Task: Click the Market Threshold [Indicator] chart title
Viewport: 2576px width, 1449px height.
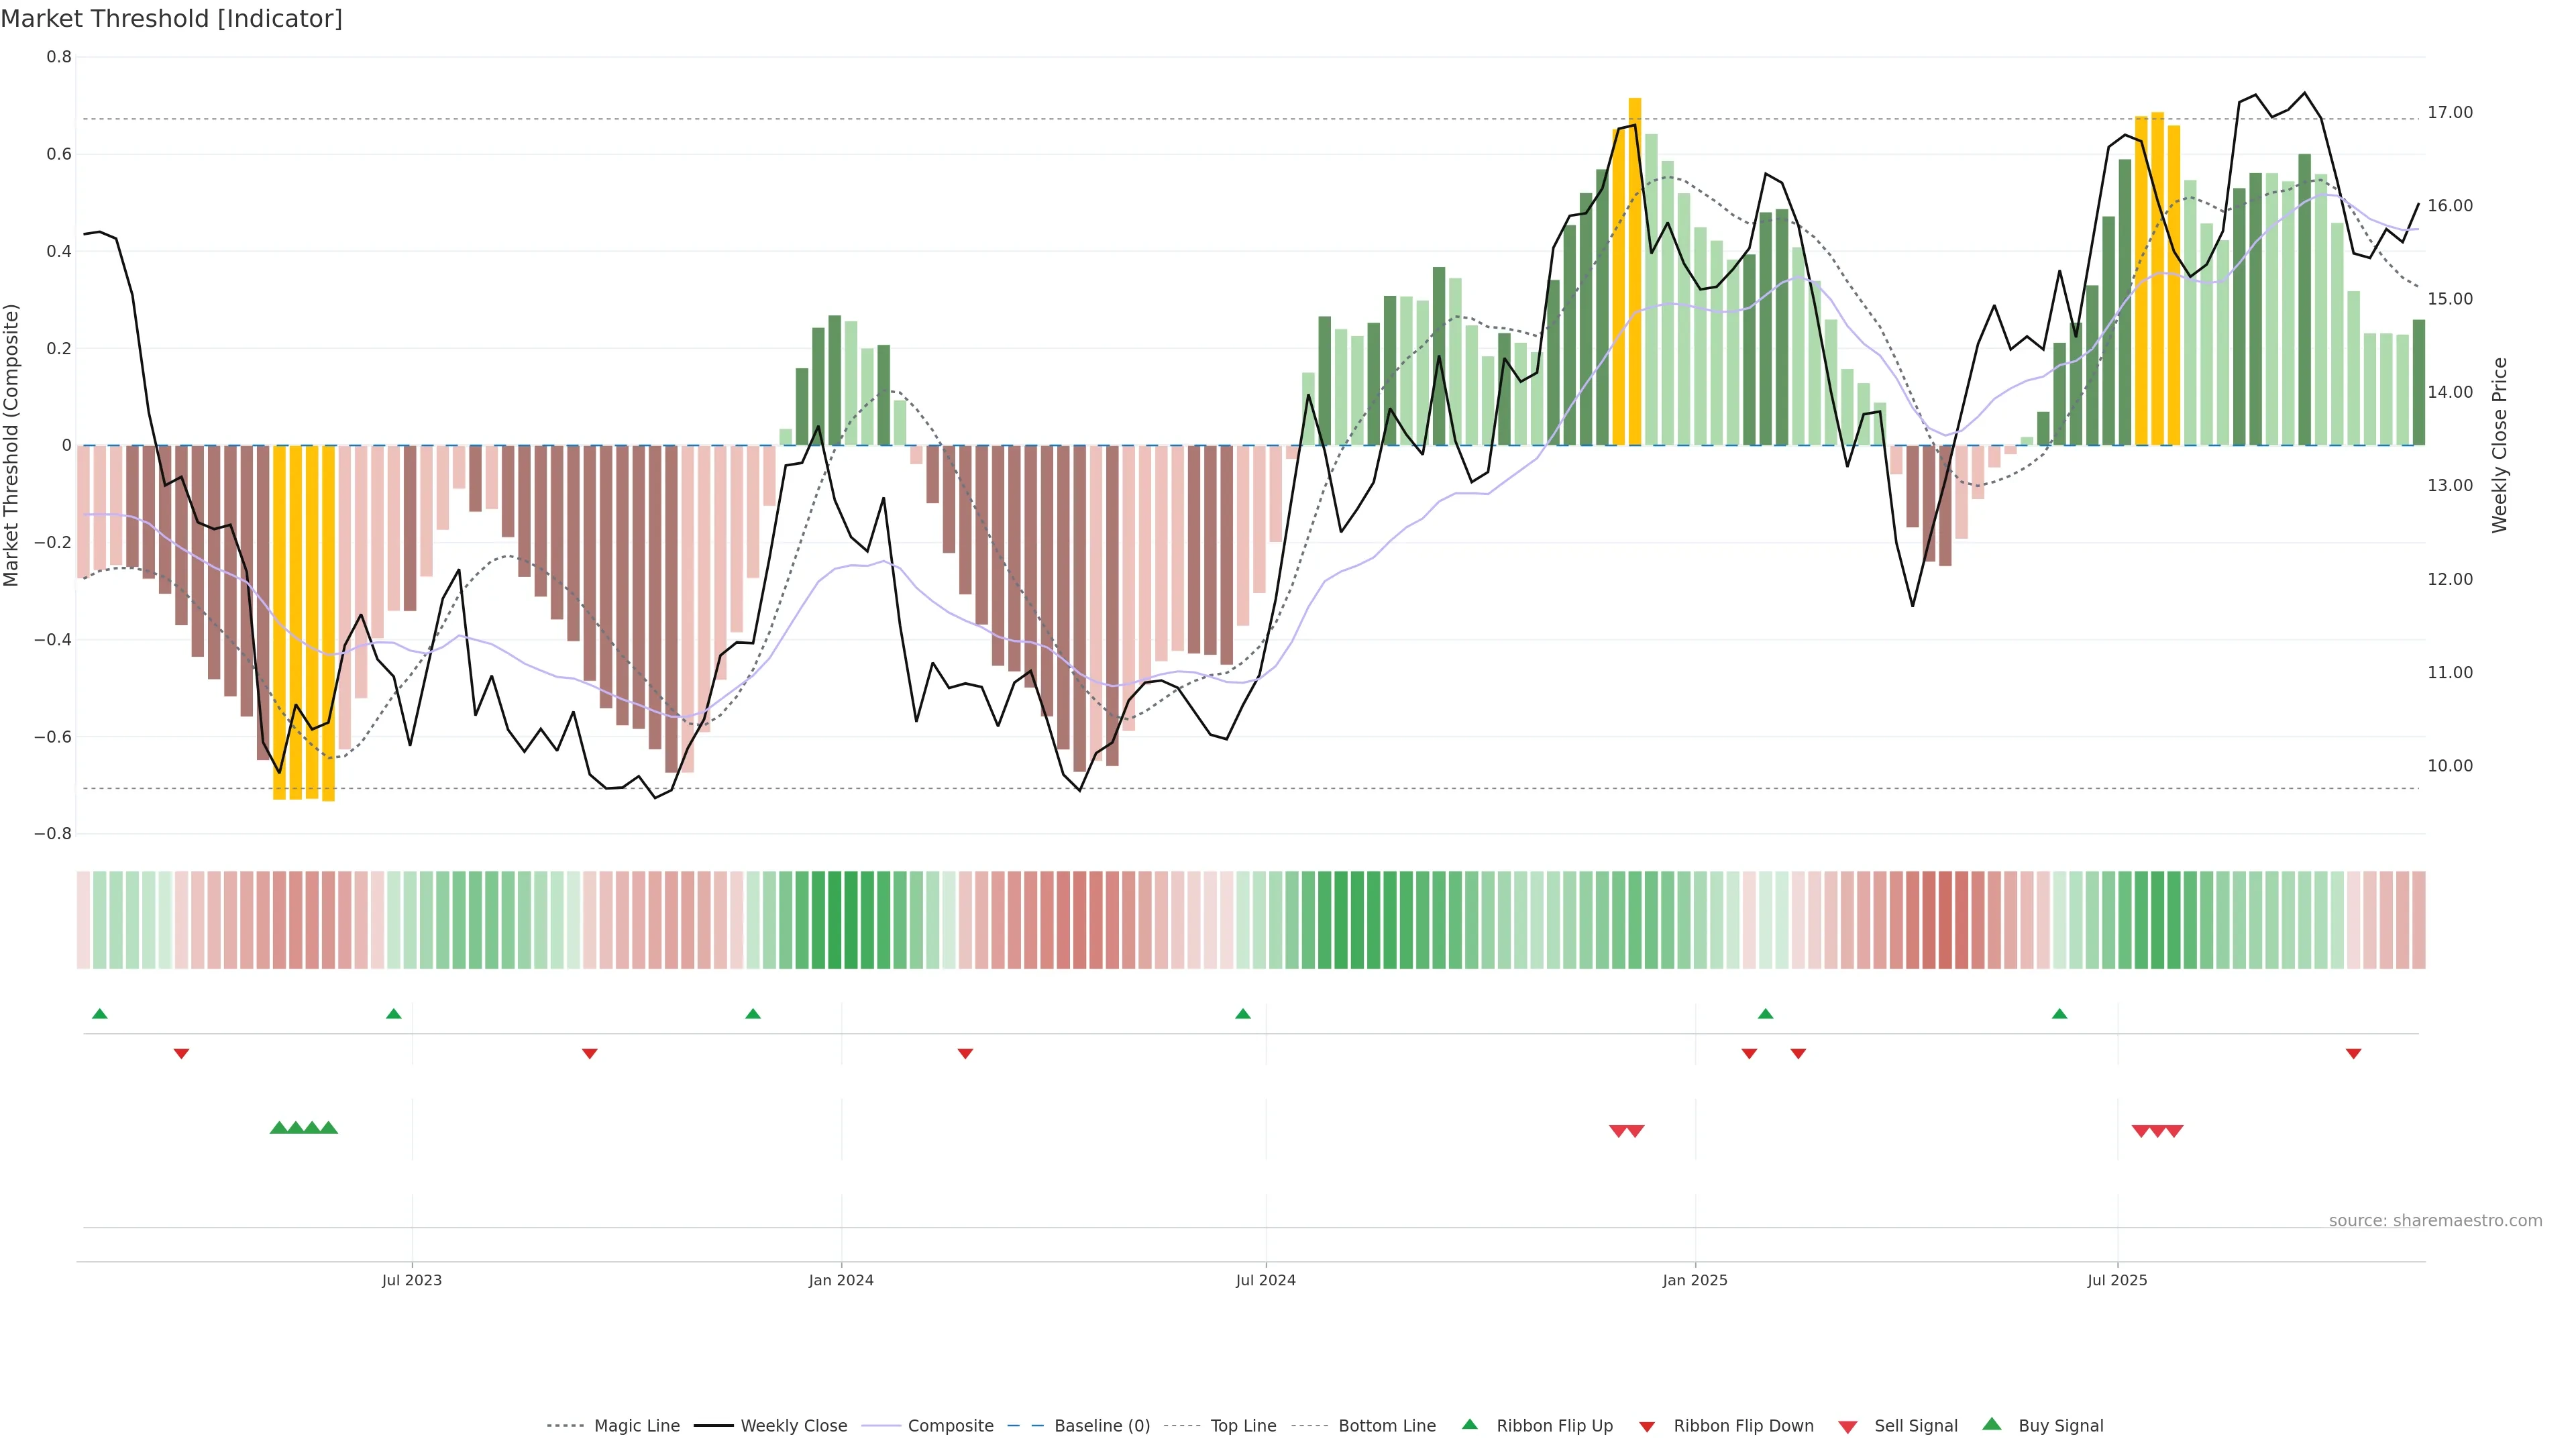Action: click(171, 19)
